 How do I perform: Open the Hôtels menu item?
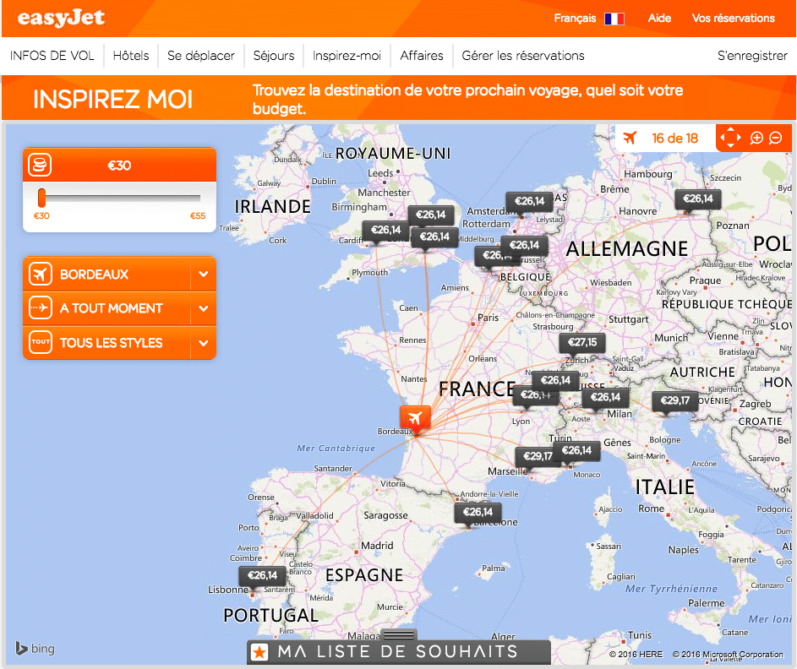131,56
